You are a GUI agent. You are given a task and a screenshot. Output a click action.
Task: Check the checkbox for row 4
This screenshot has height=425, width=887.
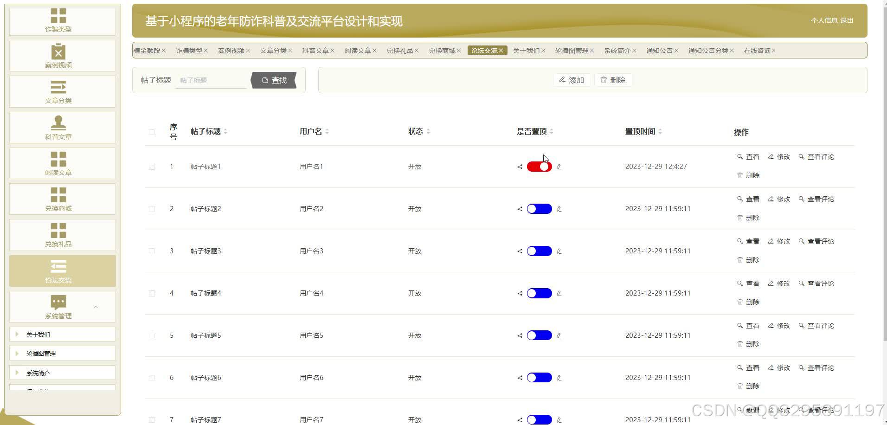[152, 293]
